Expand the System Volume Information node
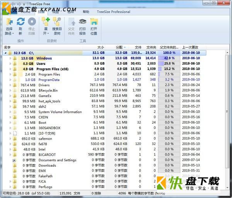232x198 pixels. pyautogui.click(x=10, y=112)
